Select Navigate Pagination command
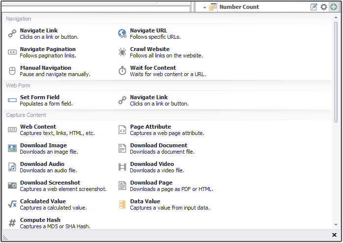 pos(48,49)
